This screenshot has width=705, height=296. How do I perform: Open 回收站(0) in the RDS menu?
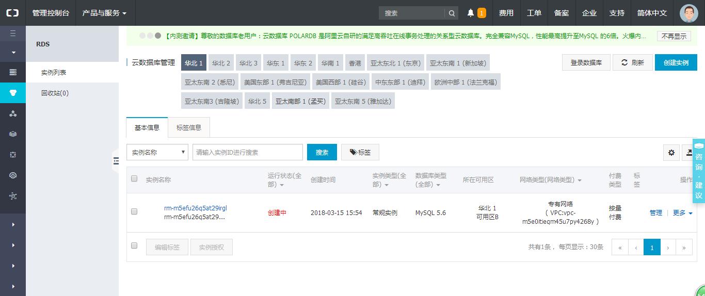point(72,93)
